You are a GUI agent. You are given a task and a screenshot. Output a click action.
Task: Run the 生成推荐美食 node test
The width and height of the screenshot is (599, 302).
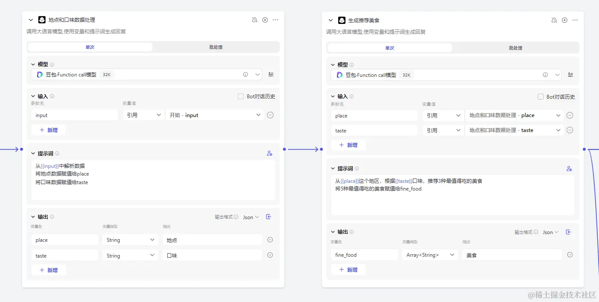point(565,20)
